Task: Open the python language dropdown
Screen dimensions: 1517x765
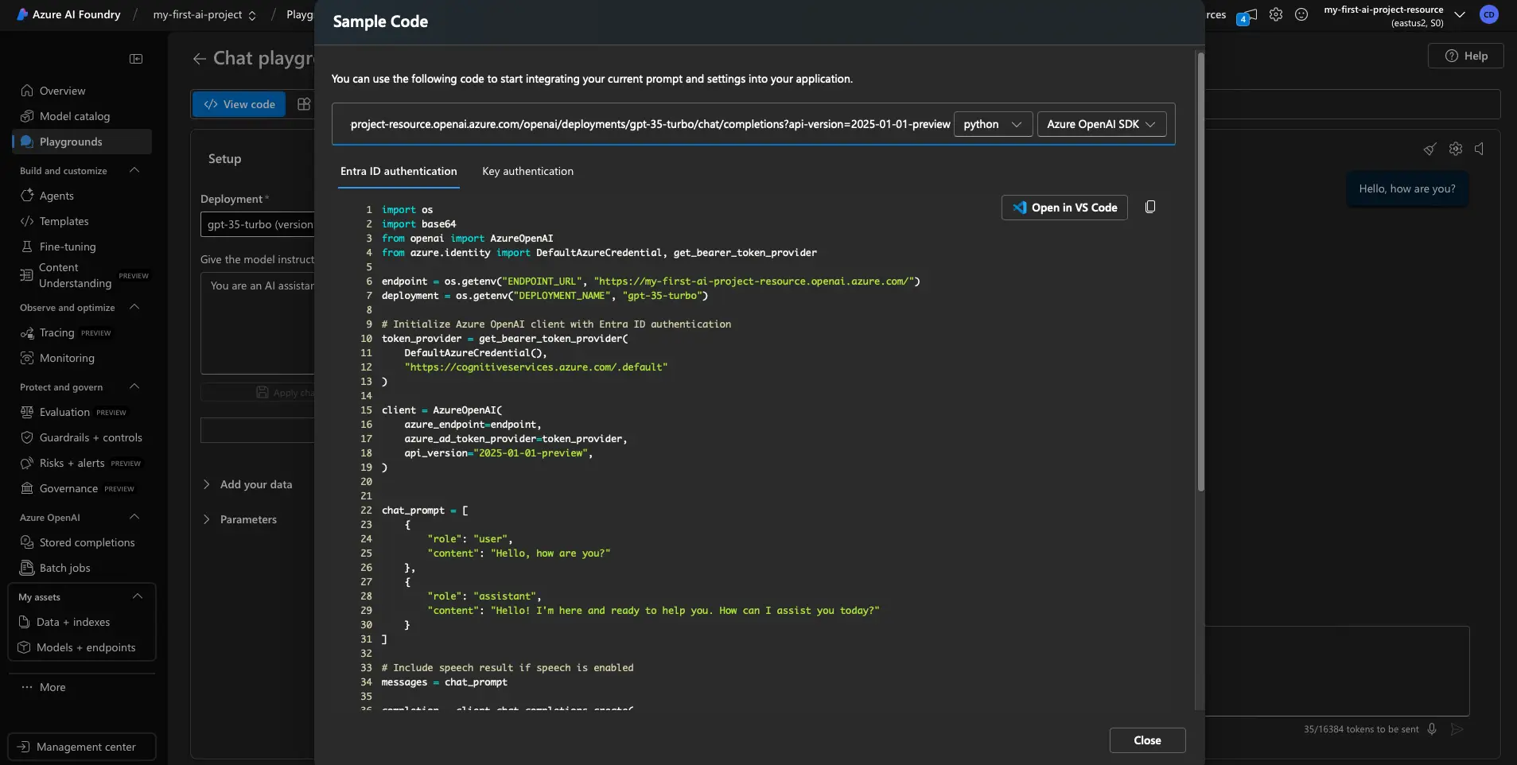Action: tap(992, 124)
